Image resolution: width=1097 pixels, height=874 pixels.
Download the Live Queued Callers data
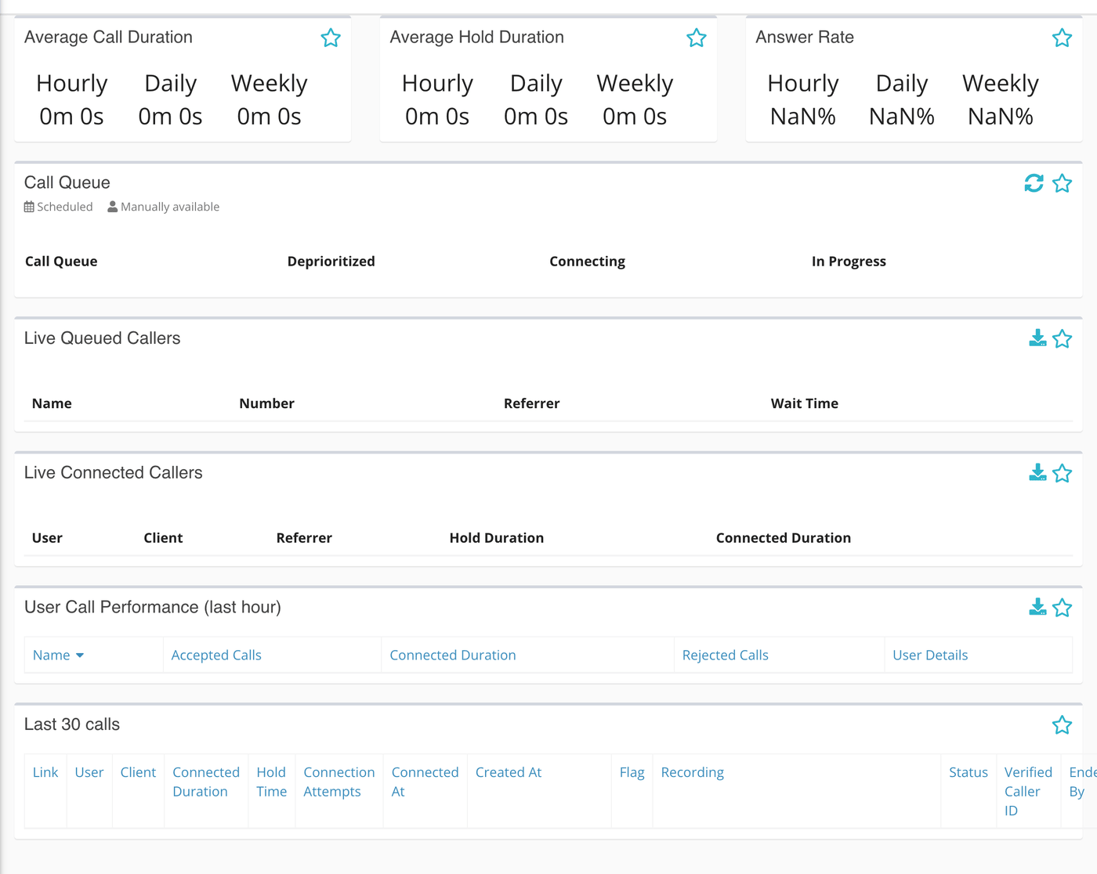click(1037, 338)
